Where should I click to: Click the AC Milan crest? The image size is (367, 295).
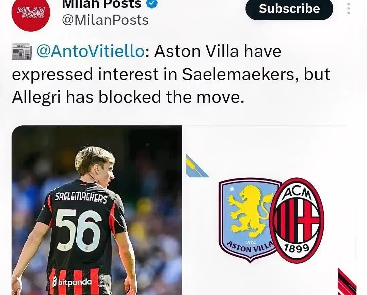pyautogui.click(x=297, y=220)
